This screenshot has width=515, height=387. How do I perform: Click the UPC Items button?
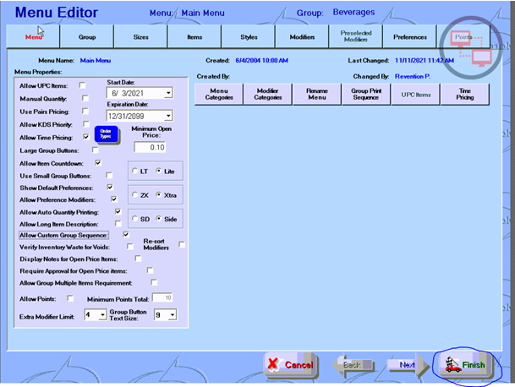pos(416,95)
